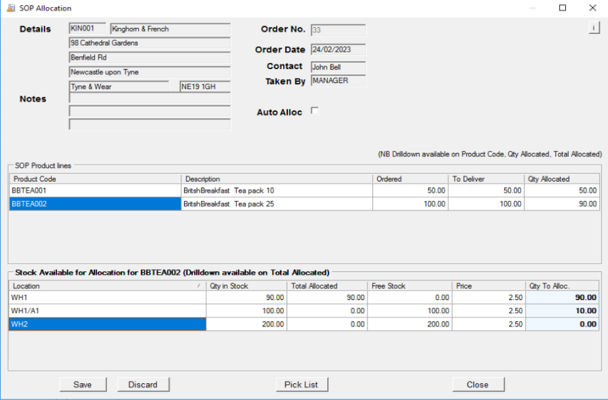Click the SOP Allocation title bar app icon
The height and width of the screenshot is (400, 608).
click(11, 8)
